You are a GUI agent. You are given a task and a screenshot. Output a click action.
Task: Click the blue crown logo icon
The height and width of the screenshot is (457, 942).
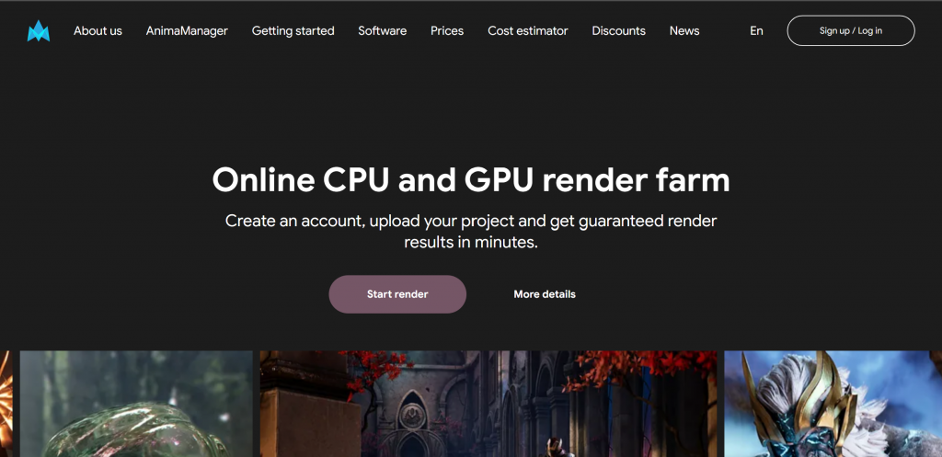(39, 30)
